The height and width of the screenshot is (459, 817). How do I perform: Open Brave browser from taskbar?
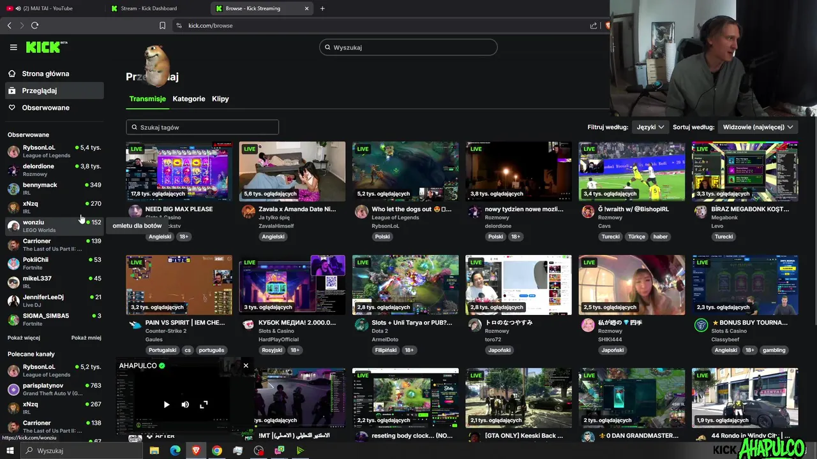click(196, 451)
